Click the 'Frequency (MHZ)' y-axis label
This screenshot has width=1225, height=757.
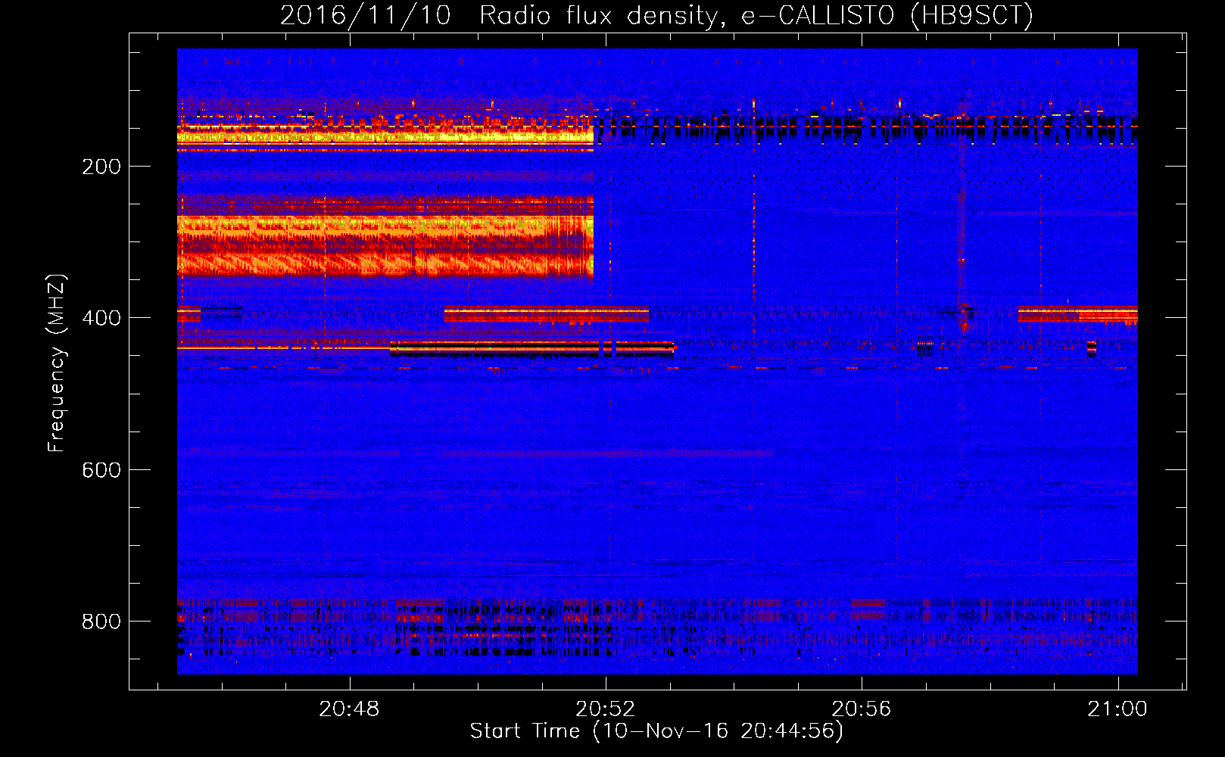pos(57,363)
